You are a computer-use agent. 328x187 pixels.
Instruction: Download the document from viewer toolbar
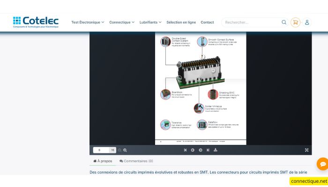216,150
